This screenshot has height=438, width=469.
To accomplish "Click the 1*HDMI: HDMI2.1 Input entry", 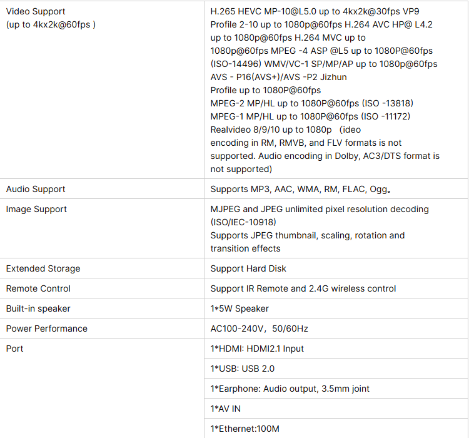I will (x=257, y=349).
